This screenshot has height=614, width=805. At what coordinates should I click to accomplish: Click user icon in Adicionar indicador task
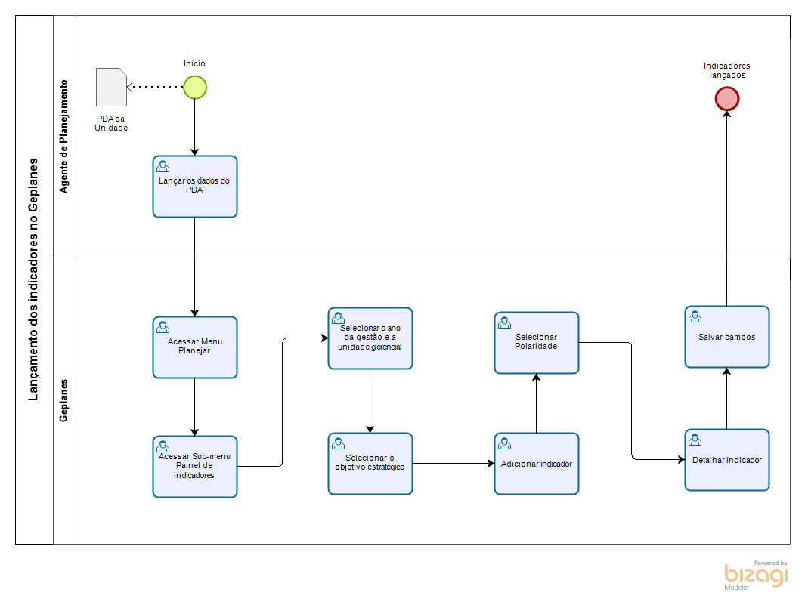pyautogui.click(x=504, y=443)
